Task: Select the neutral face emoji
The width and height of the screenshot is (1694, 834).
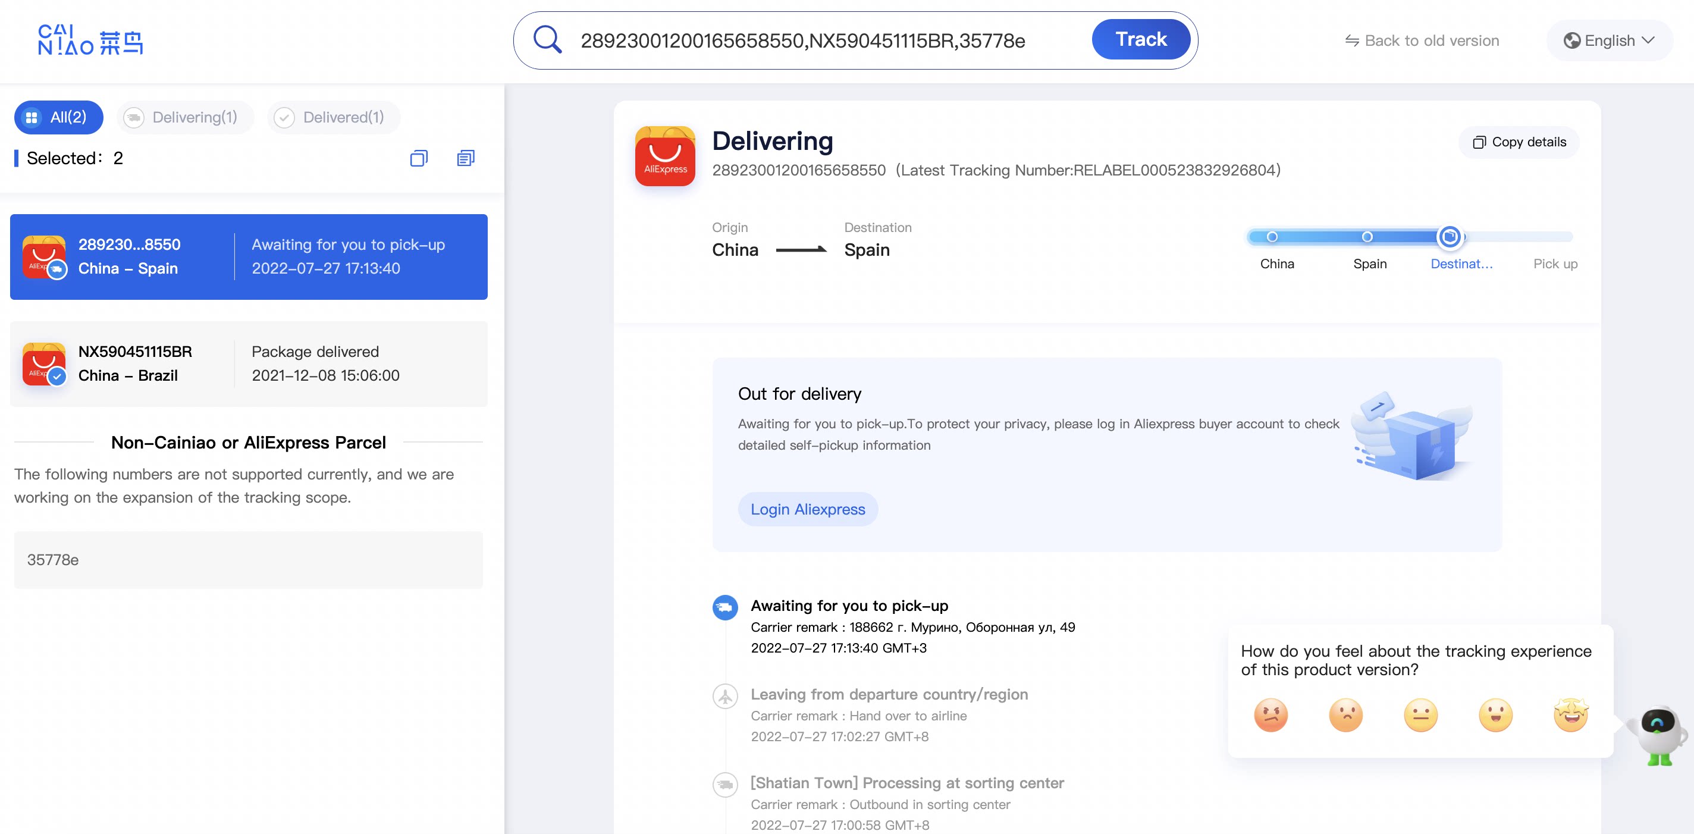Action: 1420,715
